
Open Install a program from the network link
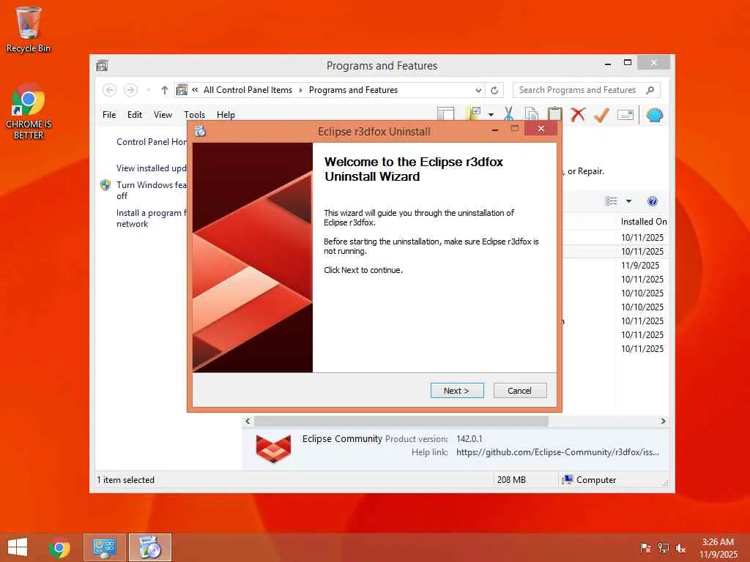click(152, 218)
